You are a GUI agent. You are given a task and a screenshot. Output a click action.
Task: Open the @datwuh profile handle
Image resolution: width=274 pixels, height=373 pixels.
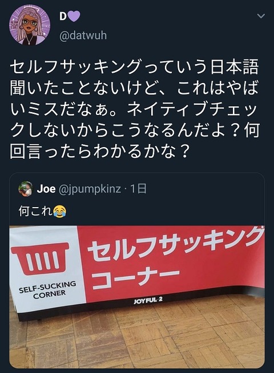[83, 35]
